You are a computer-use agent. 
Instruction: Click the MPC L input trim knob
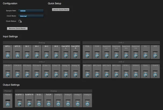click(8, 56)
